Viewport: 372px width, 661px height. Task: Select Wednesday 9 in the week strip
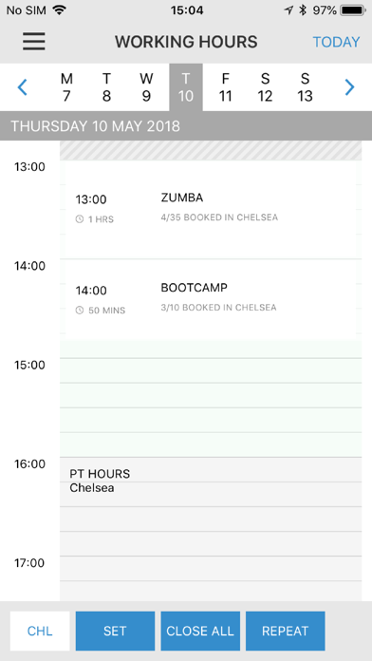pos(146,87)
